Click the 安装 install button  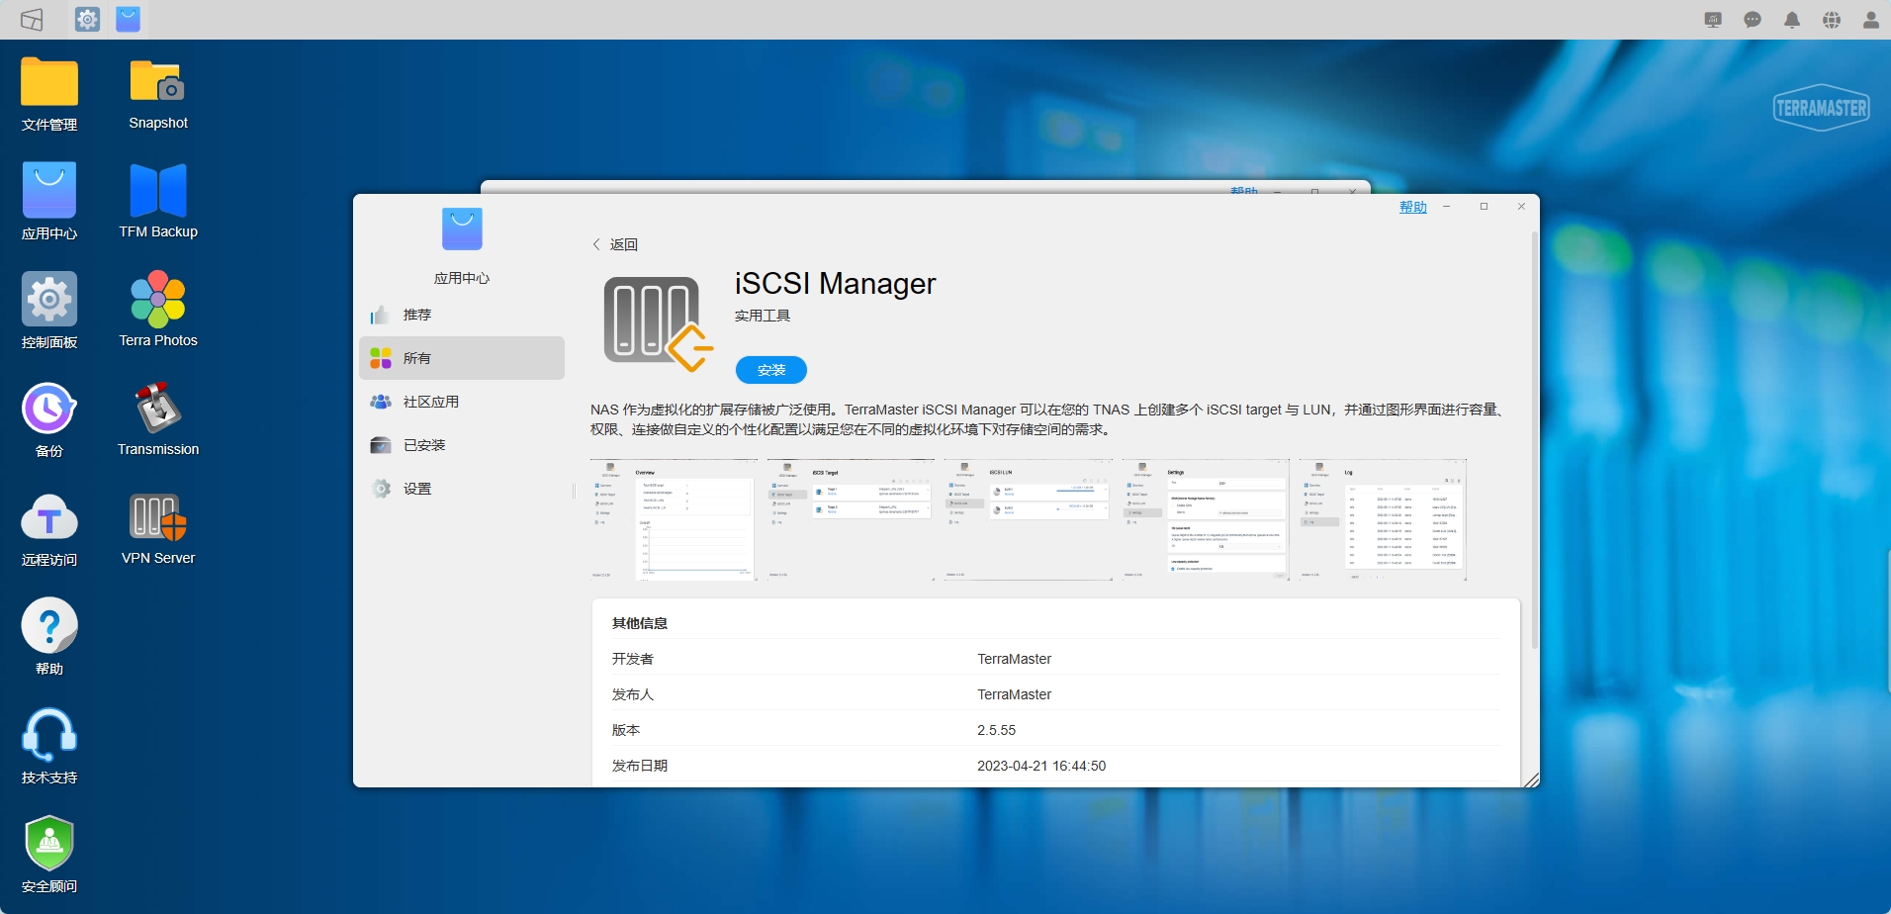tap(771, 370)
